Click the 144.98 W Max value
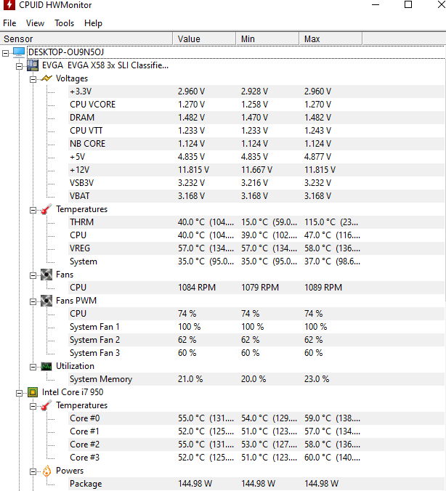446x491 pixels. click(321, 484)
